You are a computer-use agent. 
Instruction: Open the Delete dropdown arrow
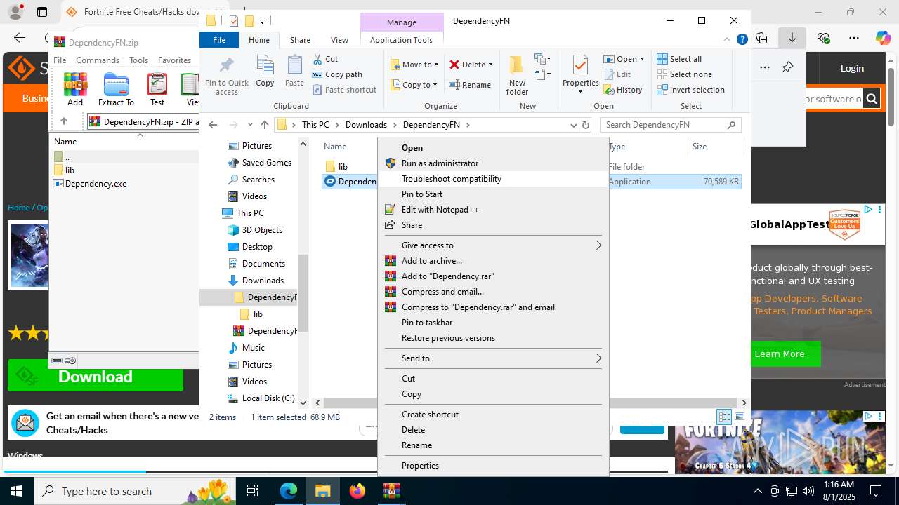pos(490,65)
